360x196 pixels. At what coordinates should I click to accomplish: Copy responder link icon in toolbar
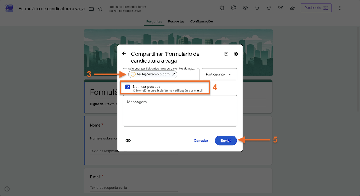click(280, 8)
